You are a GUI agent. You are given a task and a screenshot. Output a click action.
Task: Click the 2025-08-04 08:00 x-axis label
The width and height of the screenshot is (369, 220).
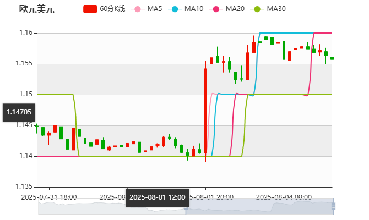(x=285, y=196)
